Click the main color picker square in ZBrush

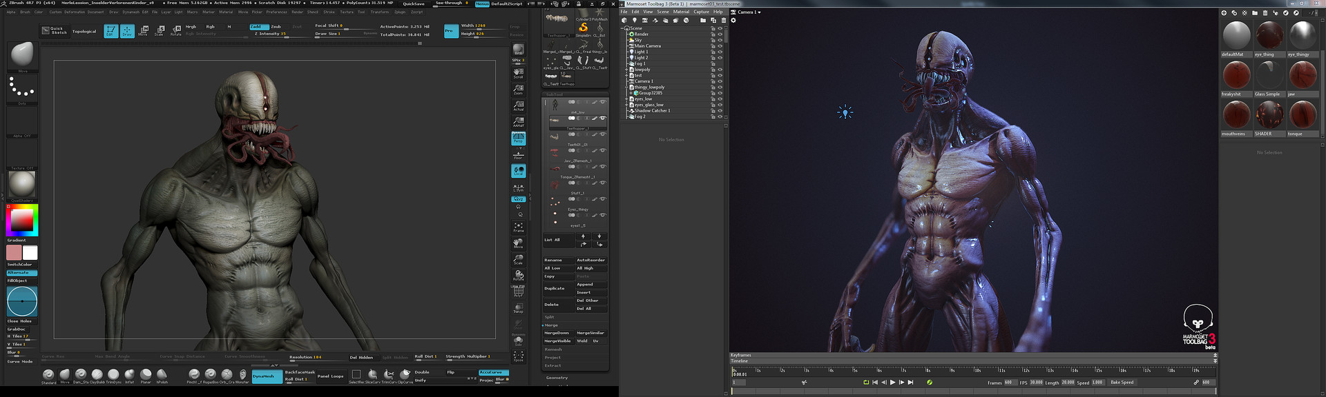(x=21, y=221)
